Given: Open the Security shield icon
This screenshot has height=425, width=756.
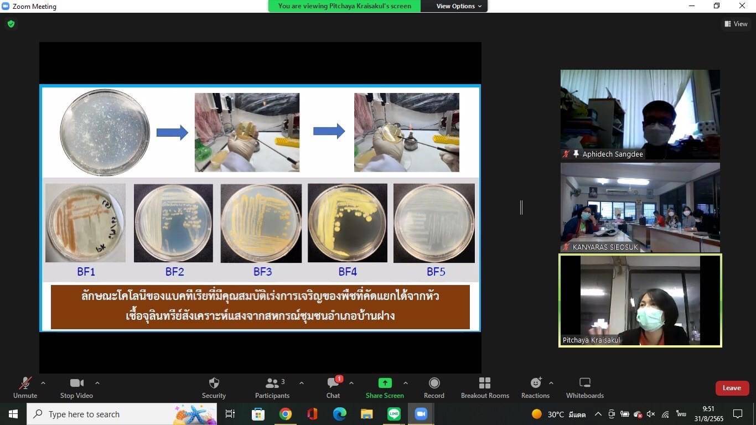Looking at the screenshot, I should [x=214, y=383].
